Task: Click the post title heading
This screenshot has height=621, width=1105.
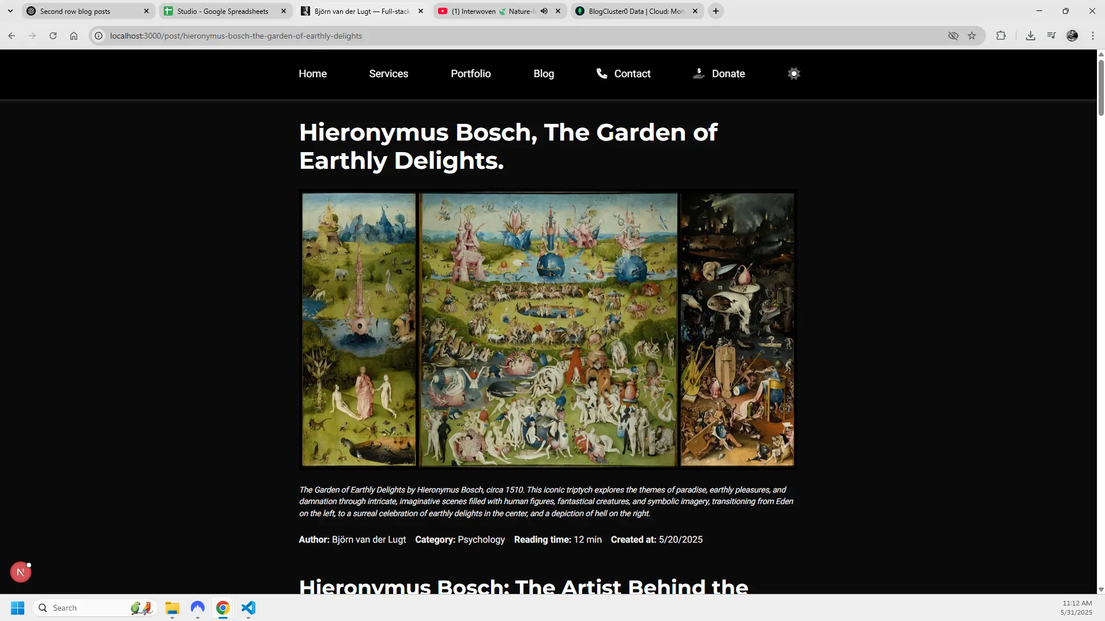Action: [x=508, y=146]
